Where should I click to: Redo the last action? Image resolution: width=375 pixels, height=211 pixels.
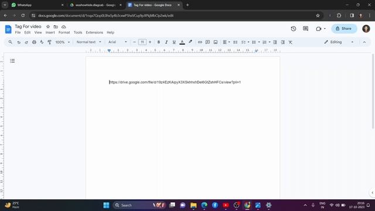point(26,42)
